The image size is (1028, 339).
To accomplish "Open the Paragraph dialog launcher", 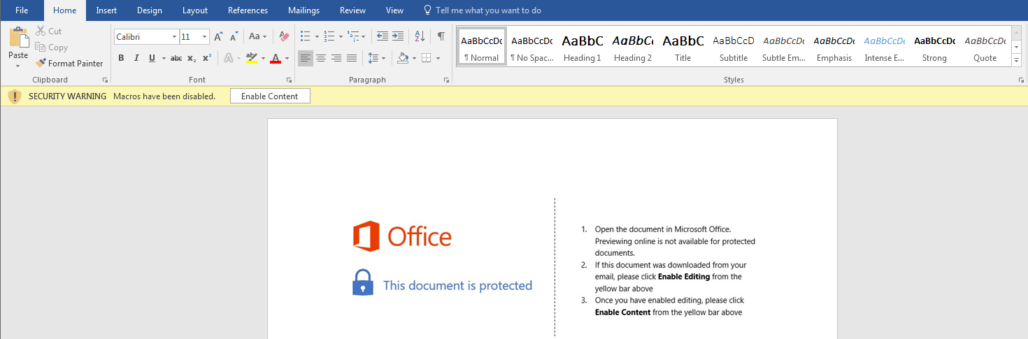I will (x=446, y=80).
